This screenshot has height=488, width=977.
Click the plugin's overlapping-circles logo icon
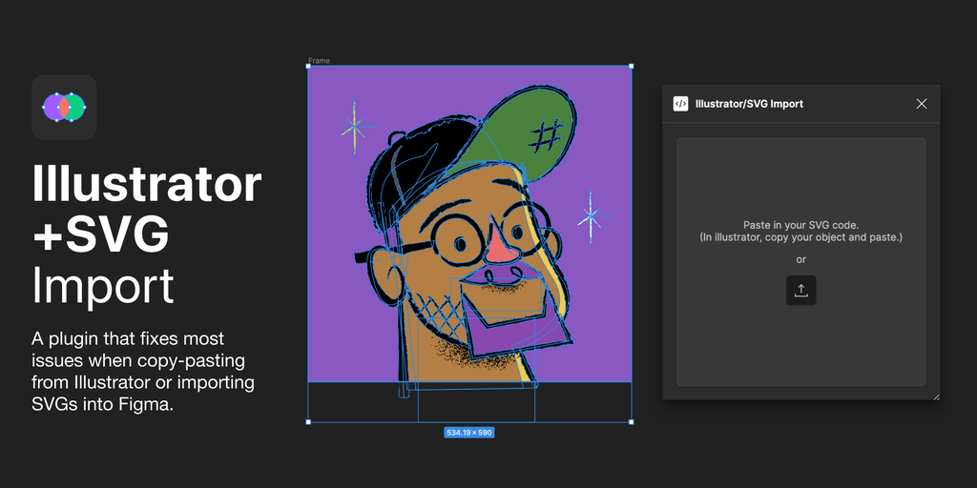[x=64, y=107]
